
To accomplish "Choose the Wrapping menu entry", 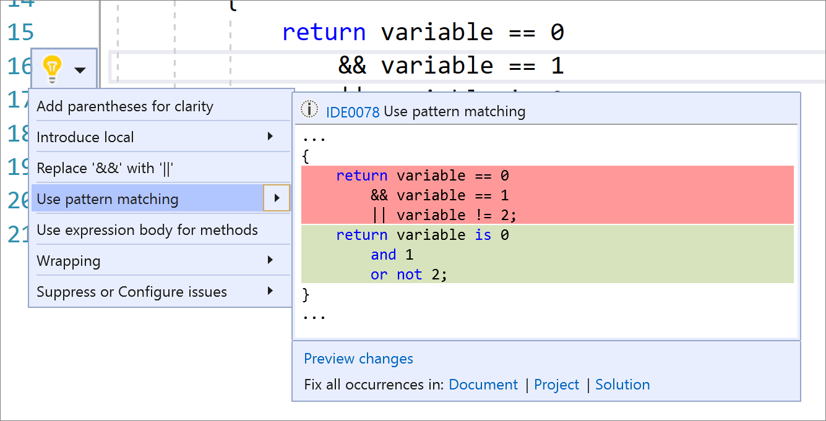I will [x=161, y=261].
